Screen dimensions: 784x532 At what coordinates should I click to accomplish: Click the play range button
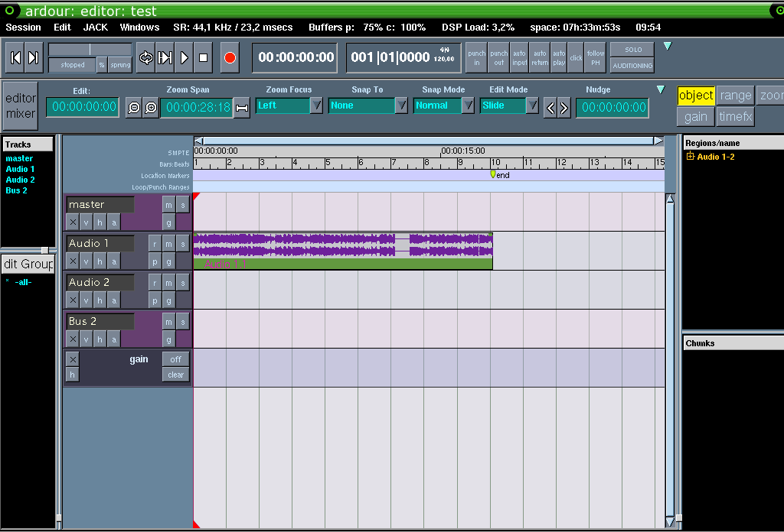(165, 58)
